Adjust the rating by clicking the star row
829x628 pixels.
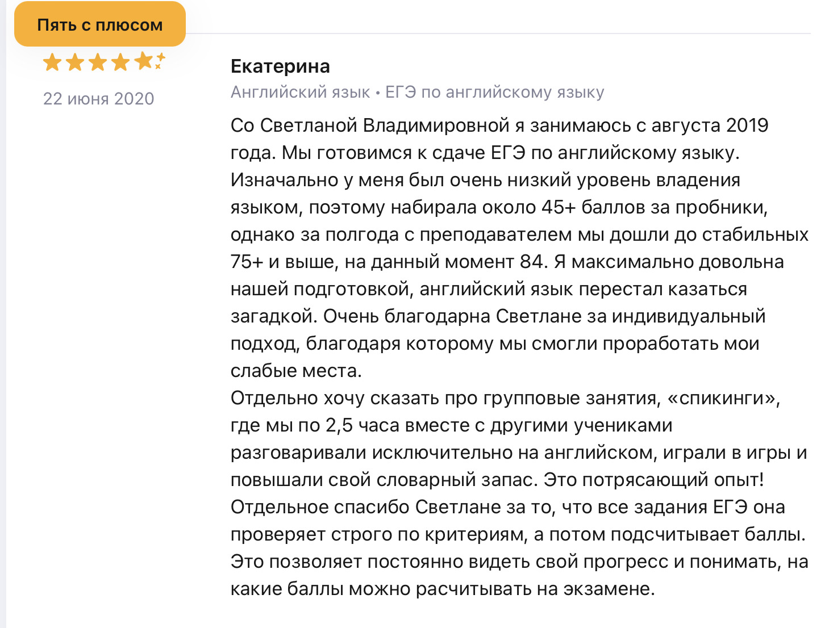coord(98,62)
